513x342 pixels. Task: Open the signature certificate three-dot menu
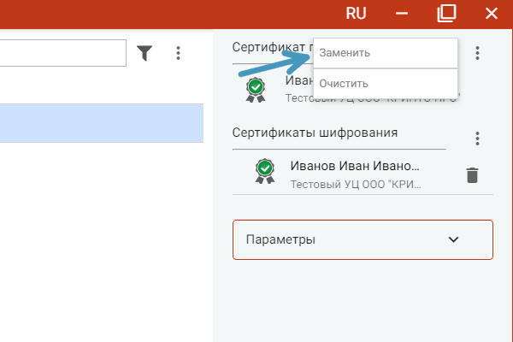(477, 53)
